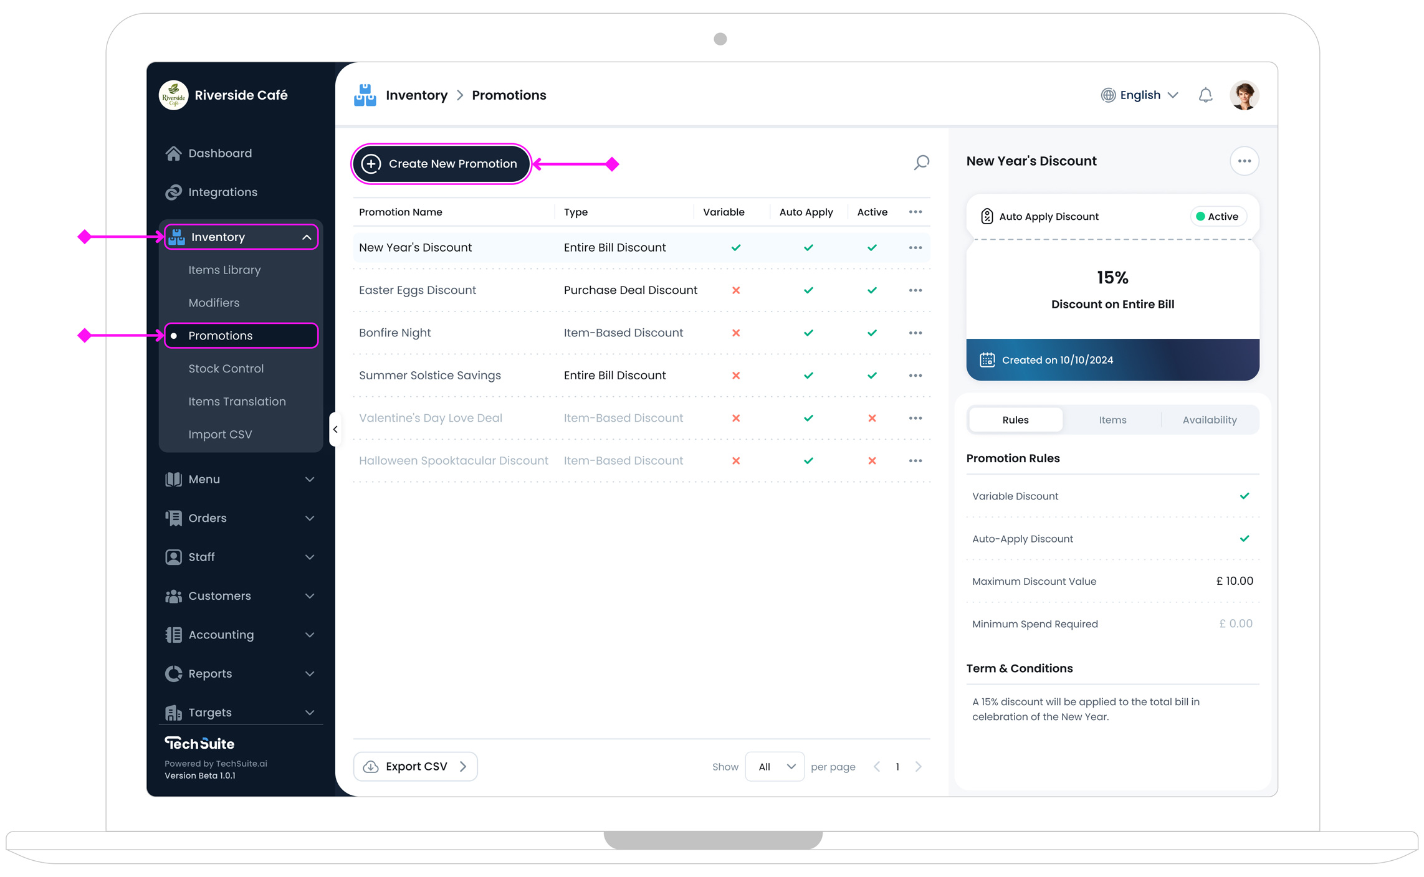Click the Auto Apply checkmark for Bonfire Night

[808, 333]
